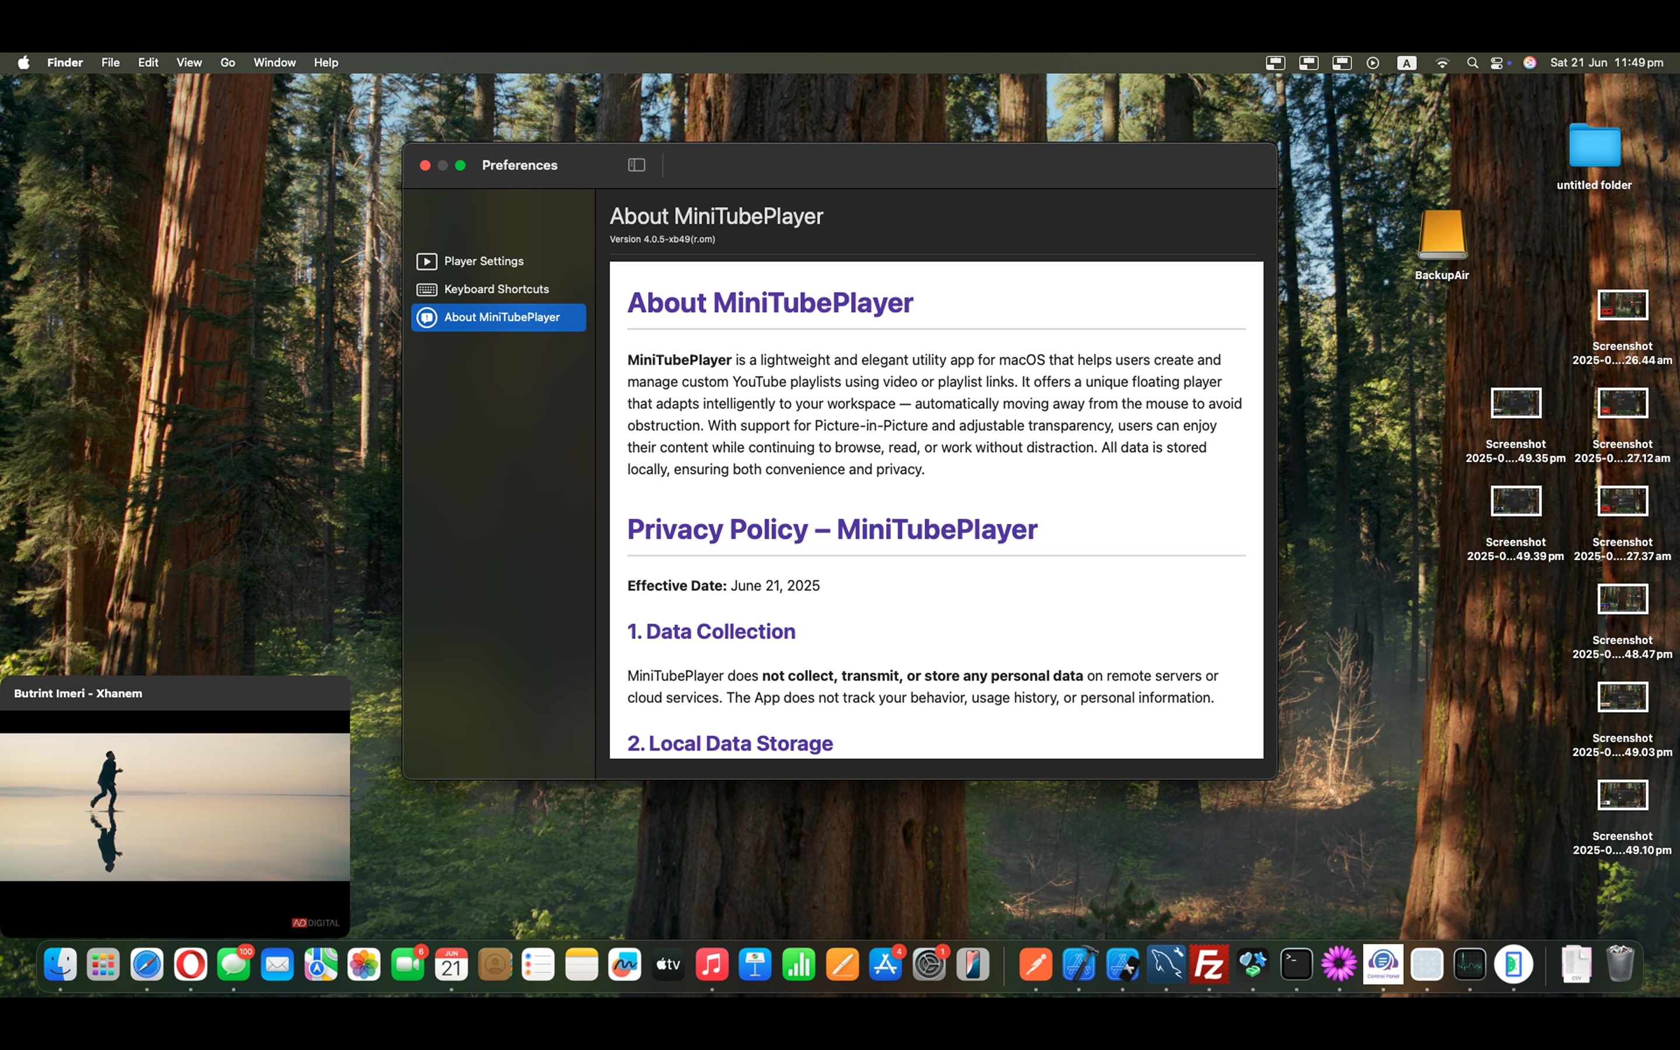Open the Safari icon in Dock
The image size is (1680, 1050).
146,965
